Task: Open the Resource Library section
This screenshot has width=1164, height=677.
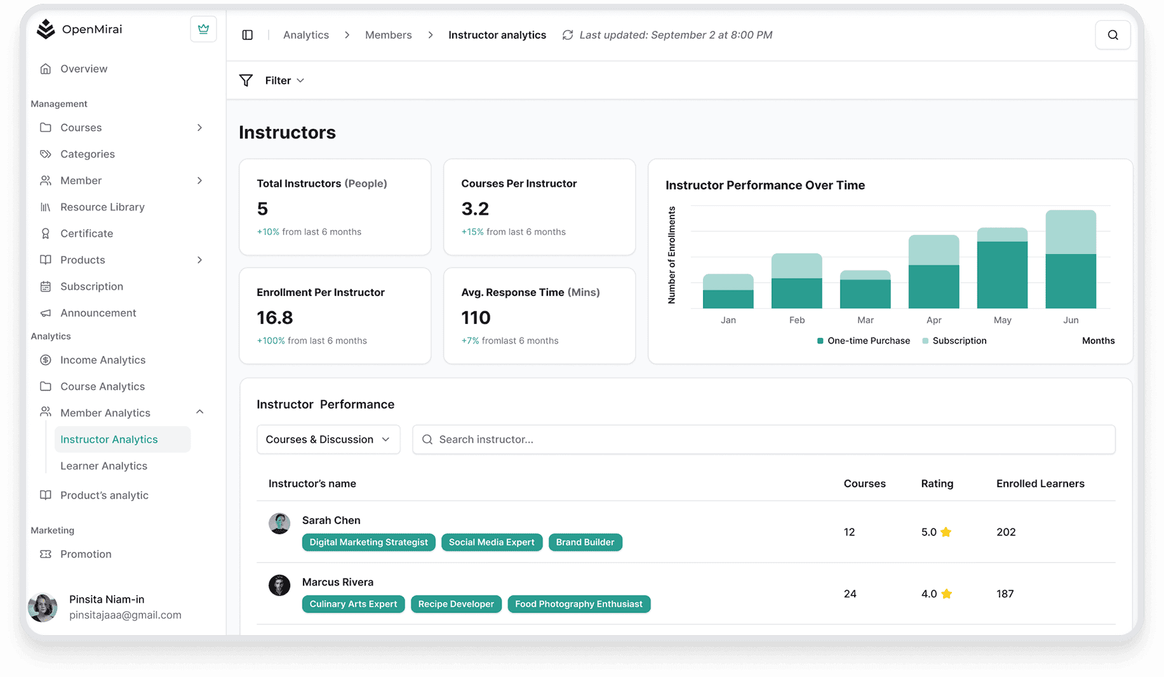Action: tap(102, 206)
